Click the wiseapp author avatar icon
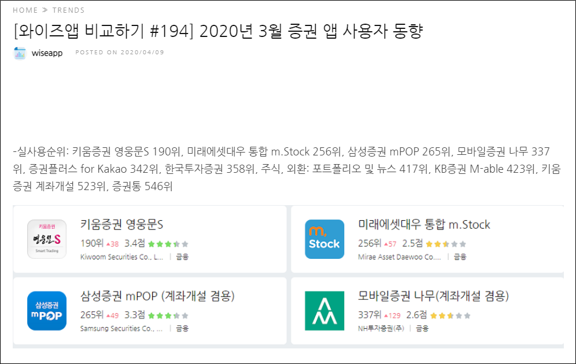 point(20,53)
